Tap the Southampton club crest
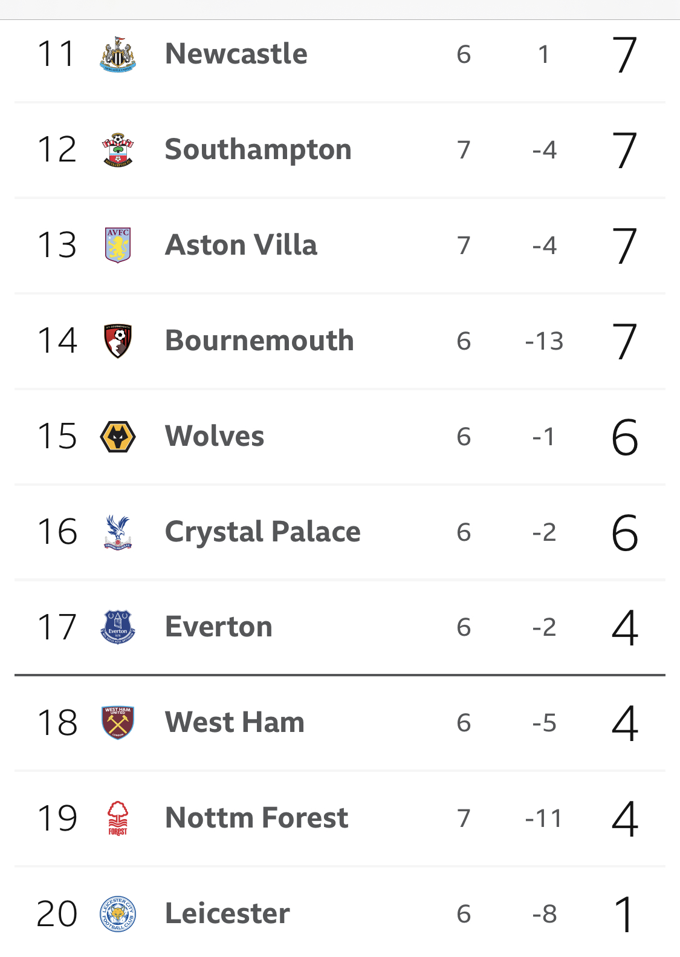 tap(118, 150)
